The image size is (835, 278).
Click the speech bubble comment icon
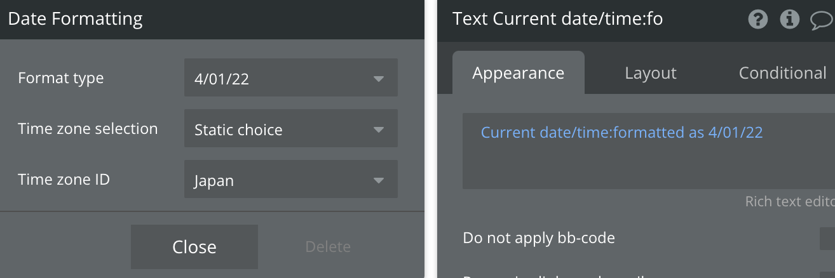tap(821, 20)
